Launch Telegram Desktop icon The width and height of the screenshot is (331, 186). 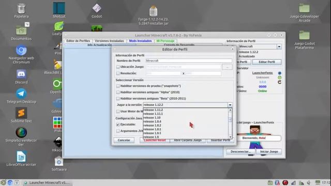(x=21, y=94)
